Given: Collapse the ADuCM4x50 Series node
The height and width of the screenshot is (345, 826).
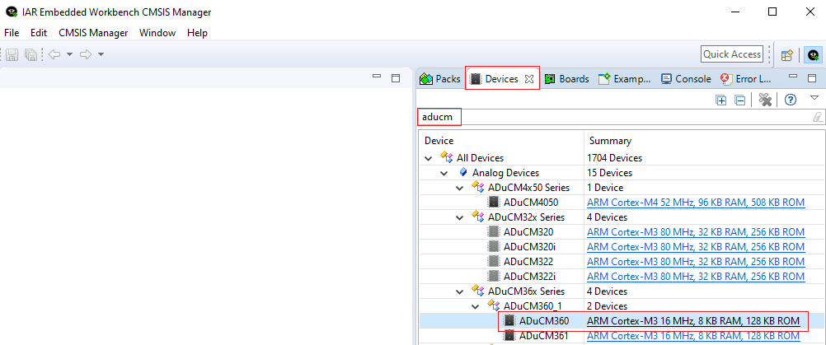Looking at the screenshot, I should (461, 187).
